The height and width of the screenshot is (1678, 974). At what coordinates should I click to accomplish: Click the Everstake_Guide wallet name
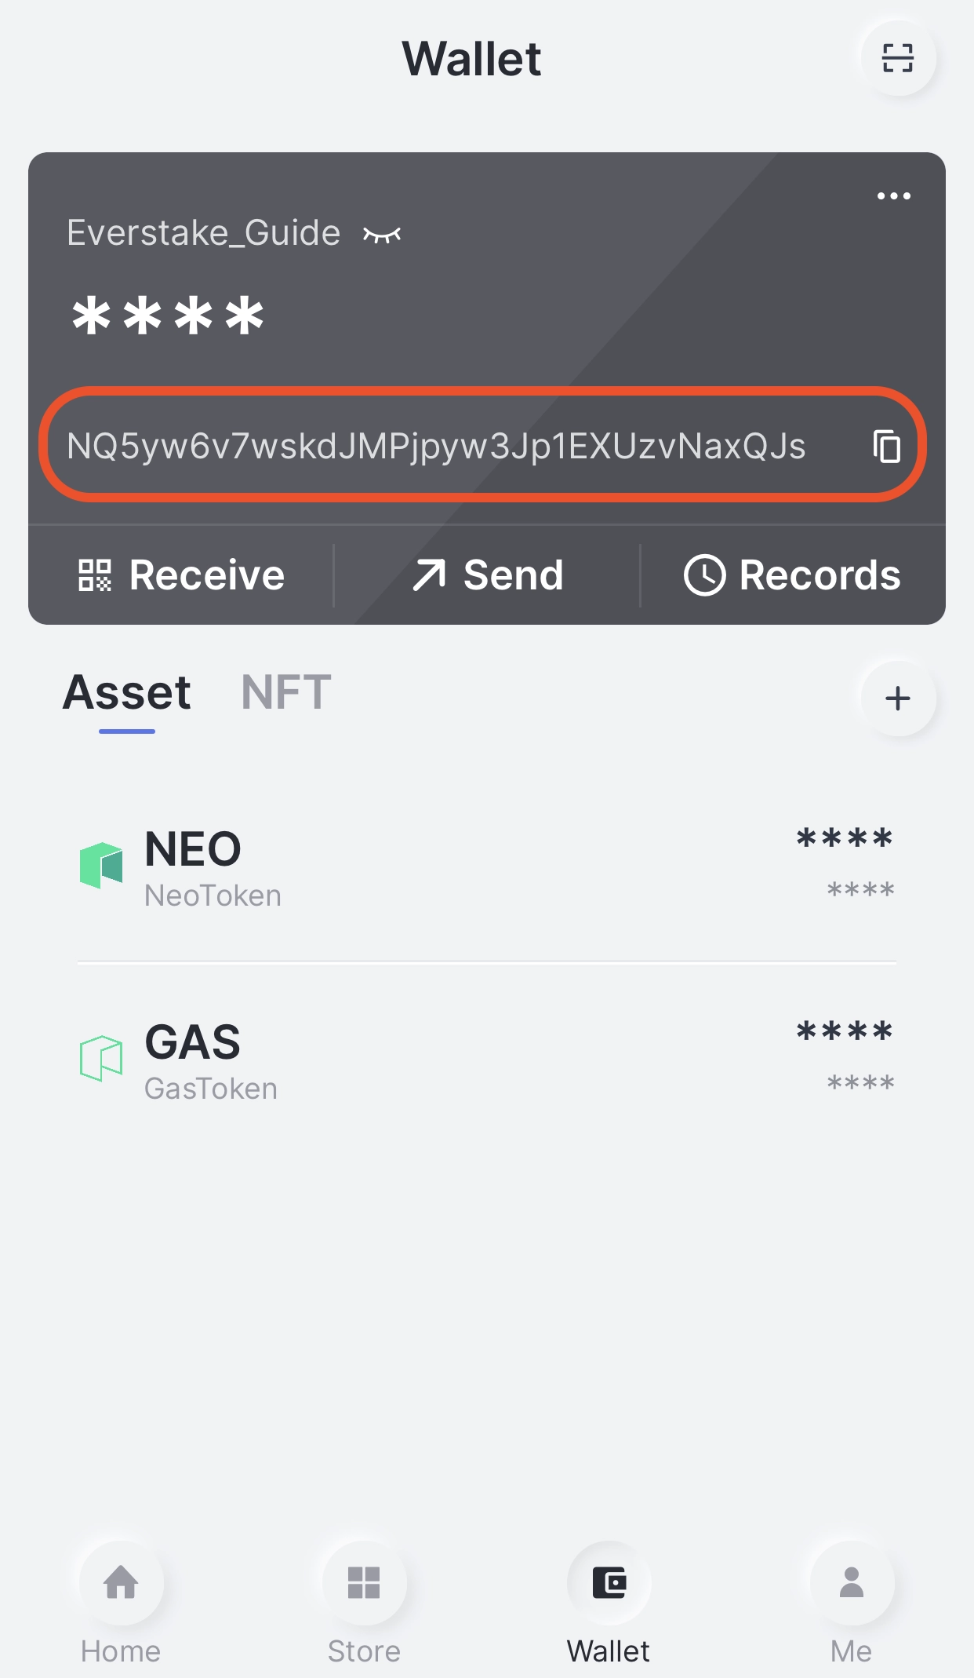tap(204, 233)
